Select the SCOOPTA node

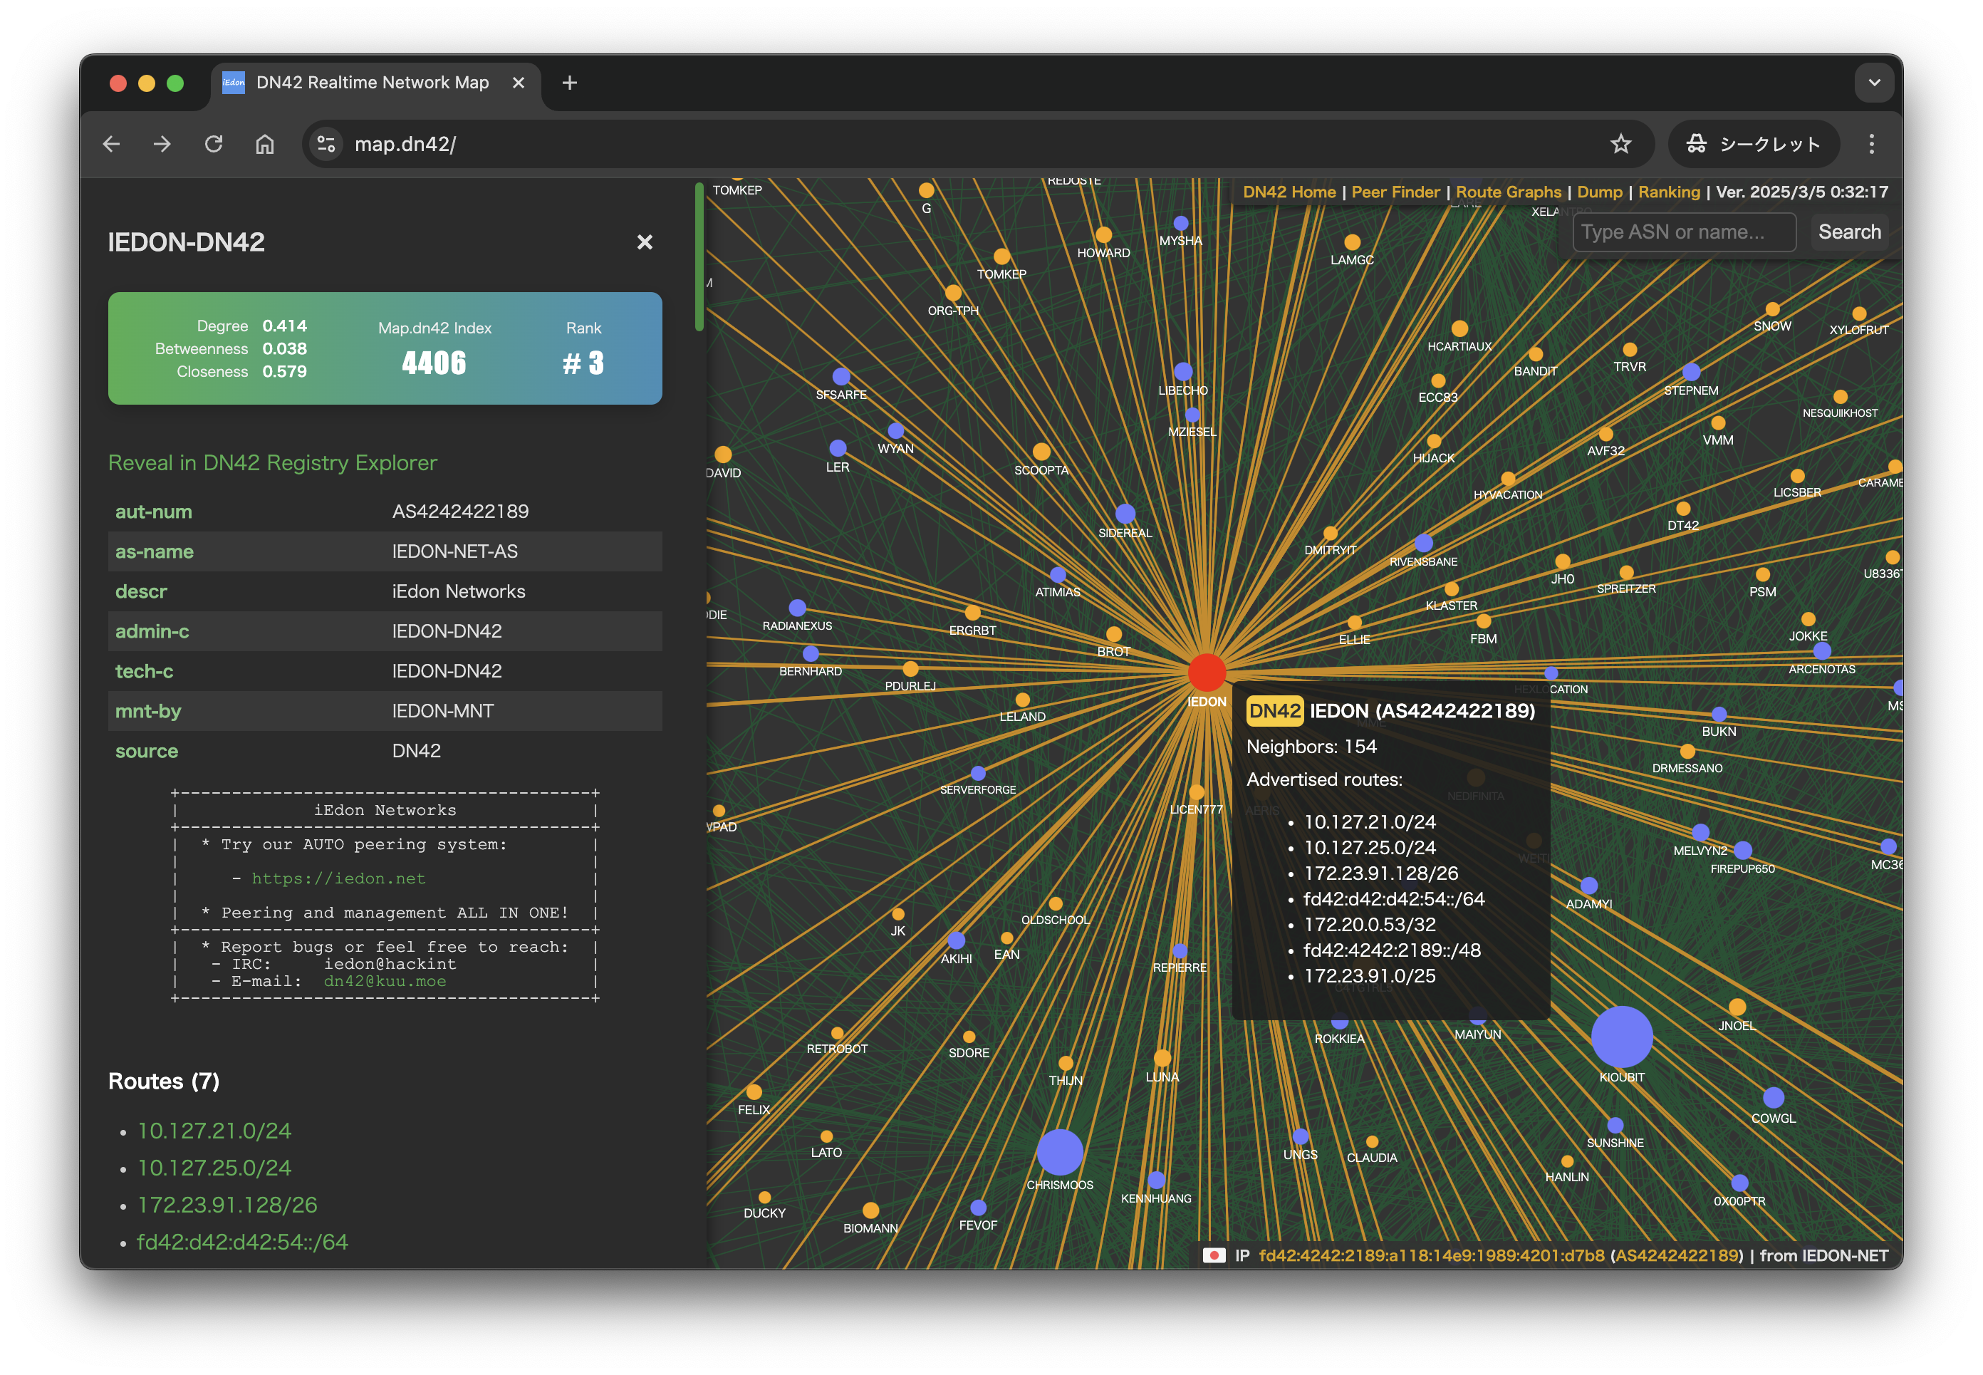click(x=1041, y=452)
